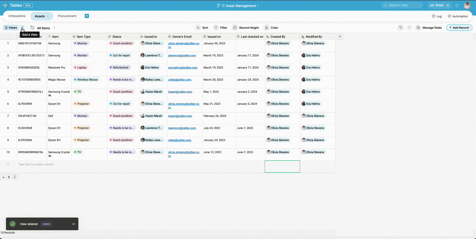Open the All Items view options kebab

[54, 28]
